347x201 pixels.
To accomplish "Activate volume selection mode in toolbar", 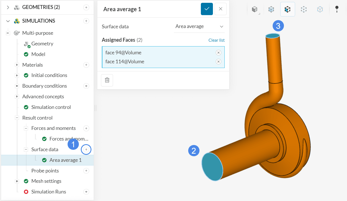I will pyautogui.click(x=271, y=10).
